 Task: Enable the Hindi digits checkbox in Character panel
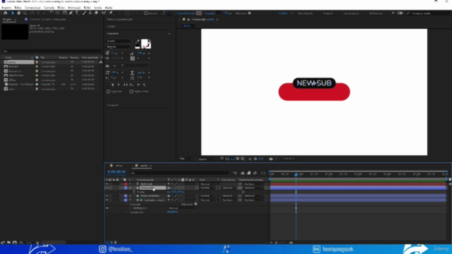click(131, 92)
